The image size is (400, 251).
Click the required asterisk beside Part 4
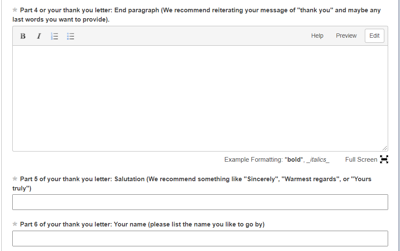15,10
